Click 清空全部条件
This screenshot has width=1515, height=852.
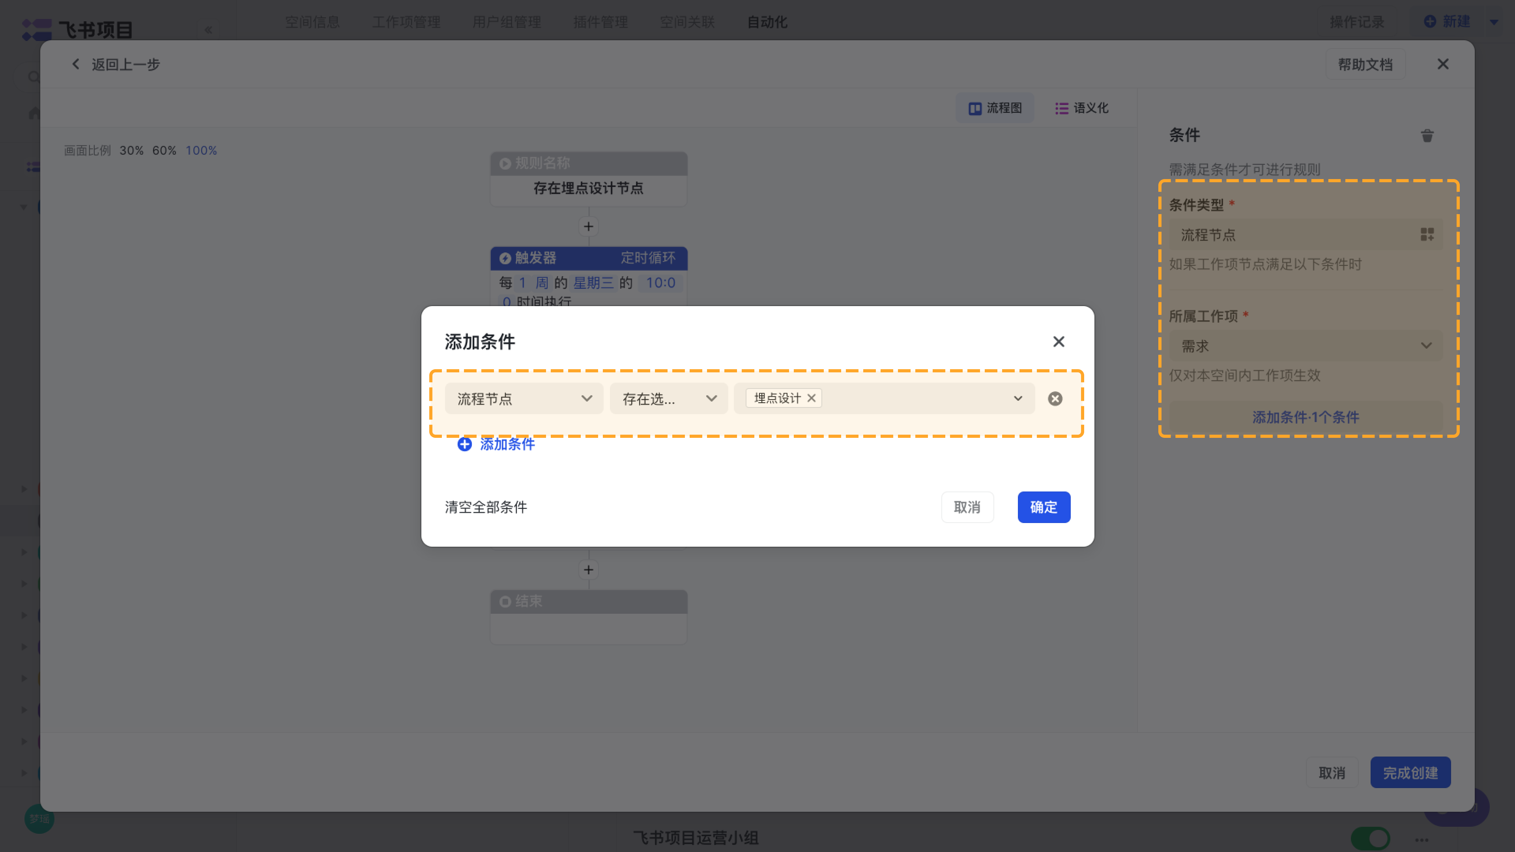coord(486,507)
